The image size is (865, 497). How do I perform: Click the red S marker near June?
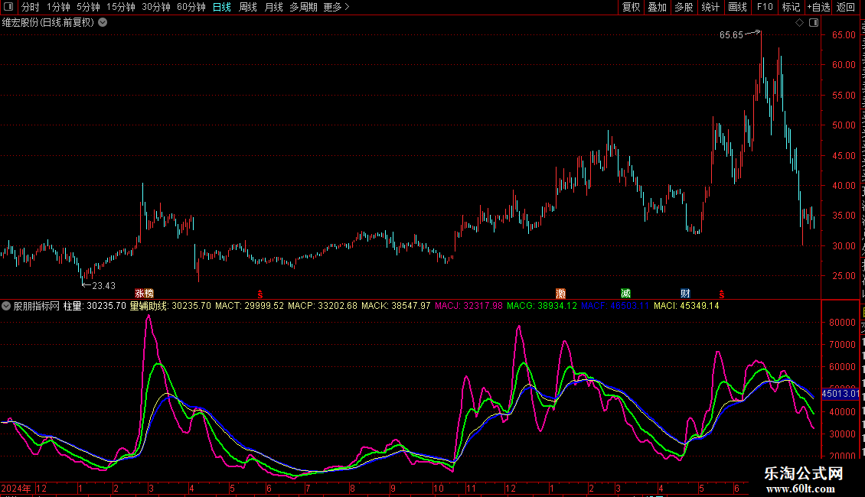[x=722, y=294]
